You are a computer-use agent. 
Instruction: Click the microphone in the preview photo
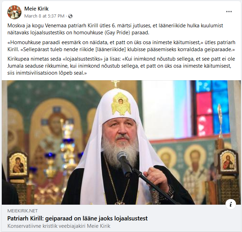click(x=125, y=163)
